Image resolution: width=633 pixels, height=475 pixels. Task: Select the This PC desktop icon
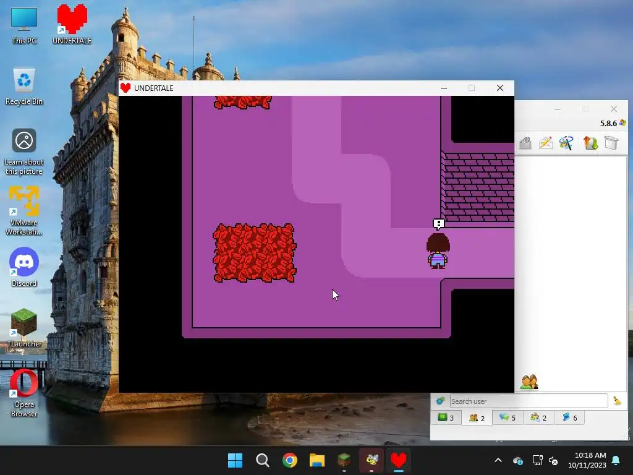pyautogui.click(x=24, y=24)
